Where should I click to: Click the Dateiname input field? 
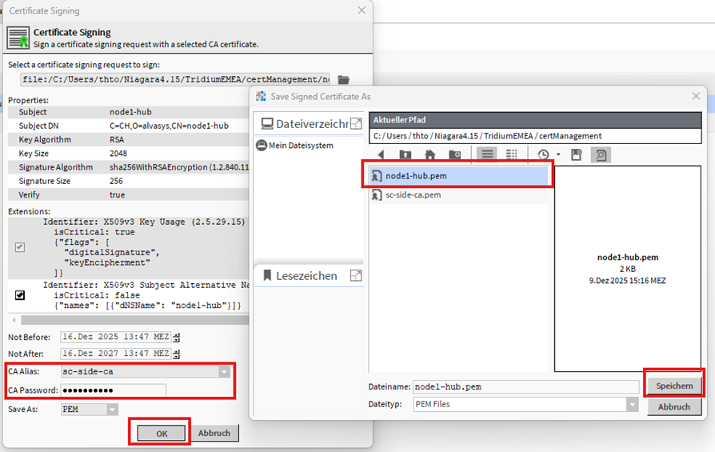tap(525, 386)
